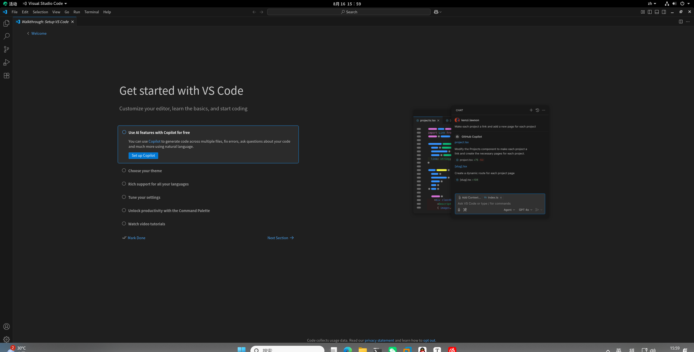Image resolution: width=694 pixels, height=352 pixels.
Task: Open the Accounts icon in the activity bar
Action: pos(6,326)
